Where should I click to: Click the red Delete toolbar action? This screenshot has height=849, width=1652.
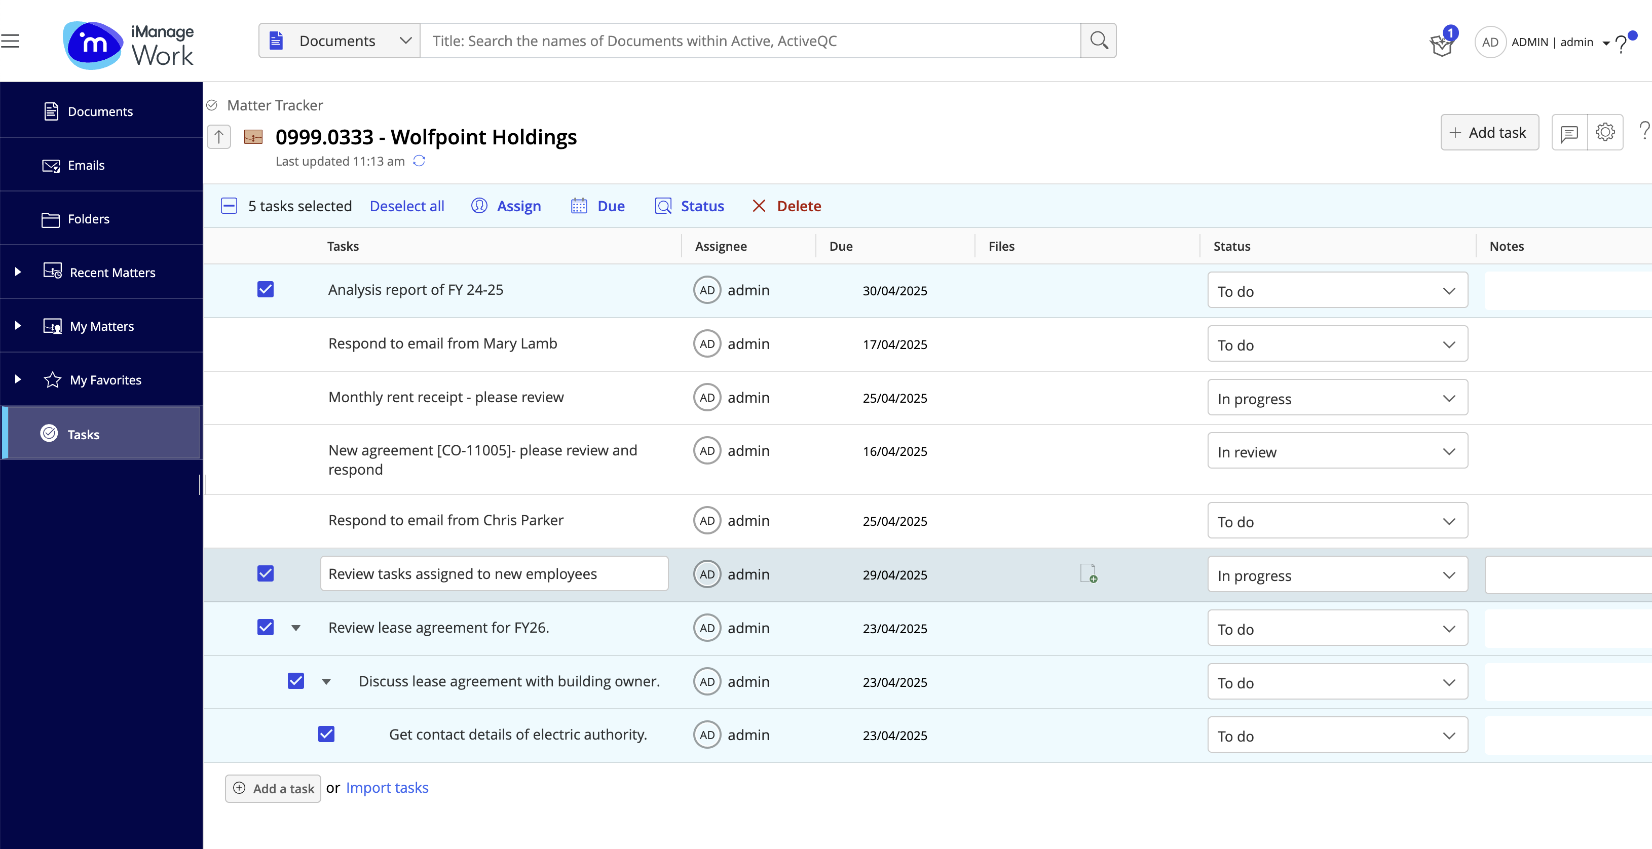tap(786, 206)
